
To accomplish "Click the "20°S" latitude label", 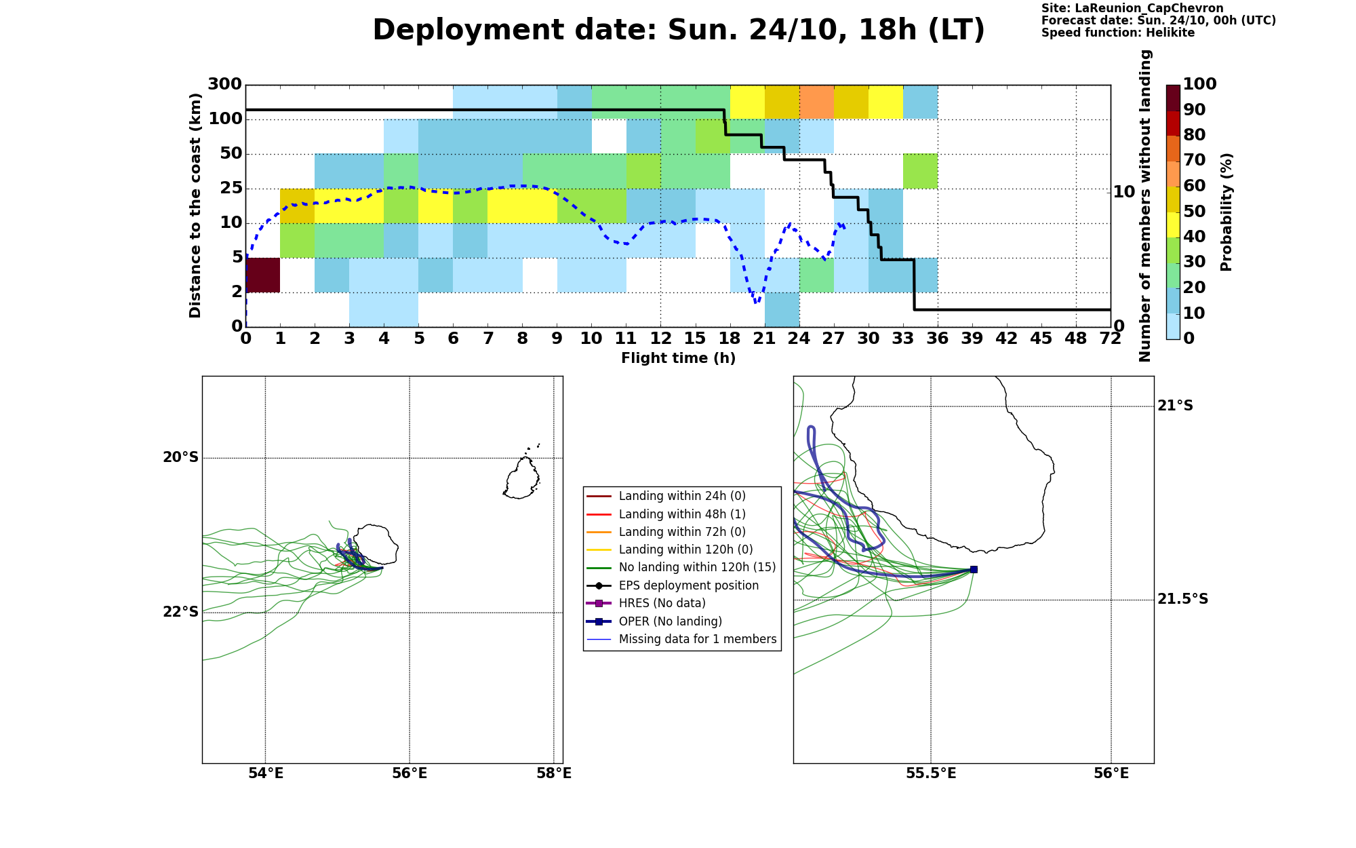I will [x=180, y=457].
